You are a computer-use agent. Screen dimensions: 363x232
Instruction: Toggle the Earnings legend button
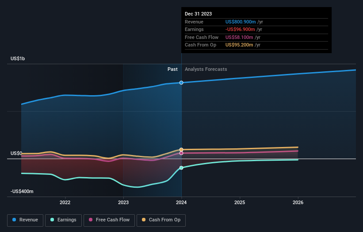pos(63,220)
